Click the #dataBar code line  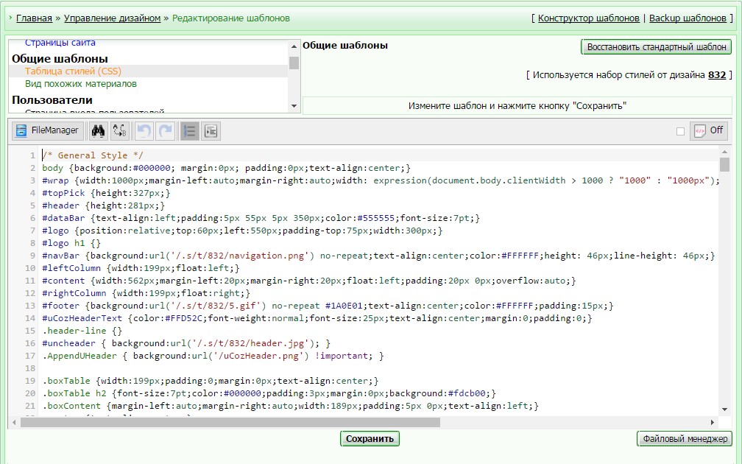click(261, 218)
